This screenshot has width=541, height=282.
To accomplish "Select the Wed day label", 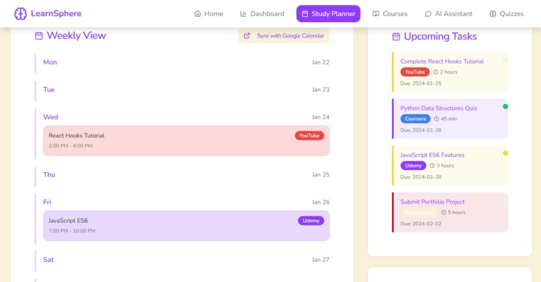I will [x=50, y=117].
